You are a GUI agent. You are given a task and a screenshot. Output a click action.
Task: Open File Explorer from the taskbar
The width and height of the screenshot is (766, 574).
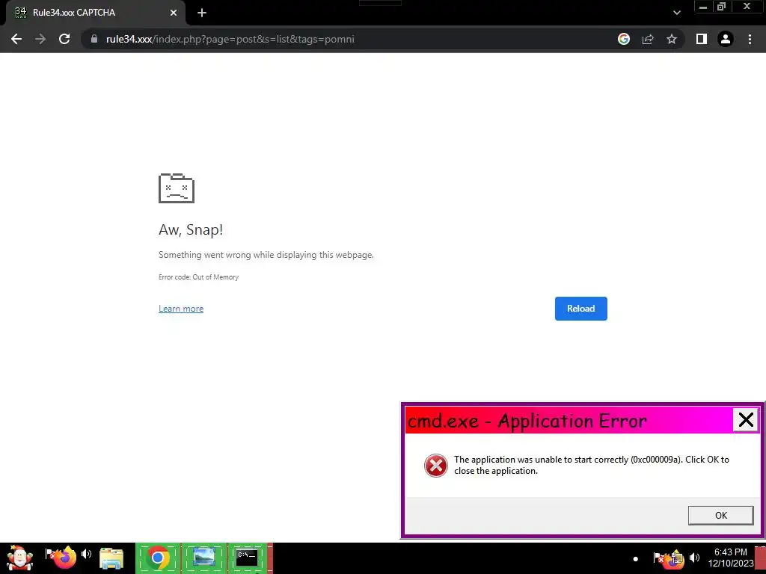point(111,558)
